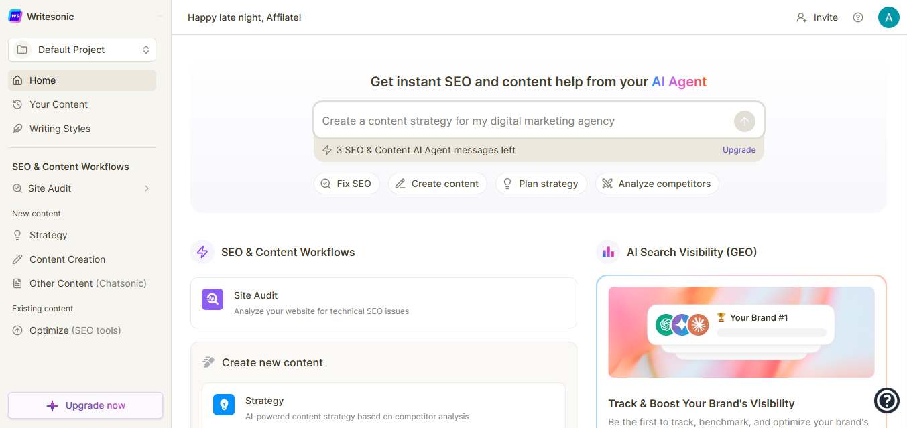Open the Site Audit workflow card
This screenshot has height=428, width=907.
pyautogui.click(x=383, y=303)
